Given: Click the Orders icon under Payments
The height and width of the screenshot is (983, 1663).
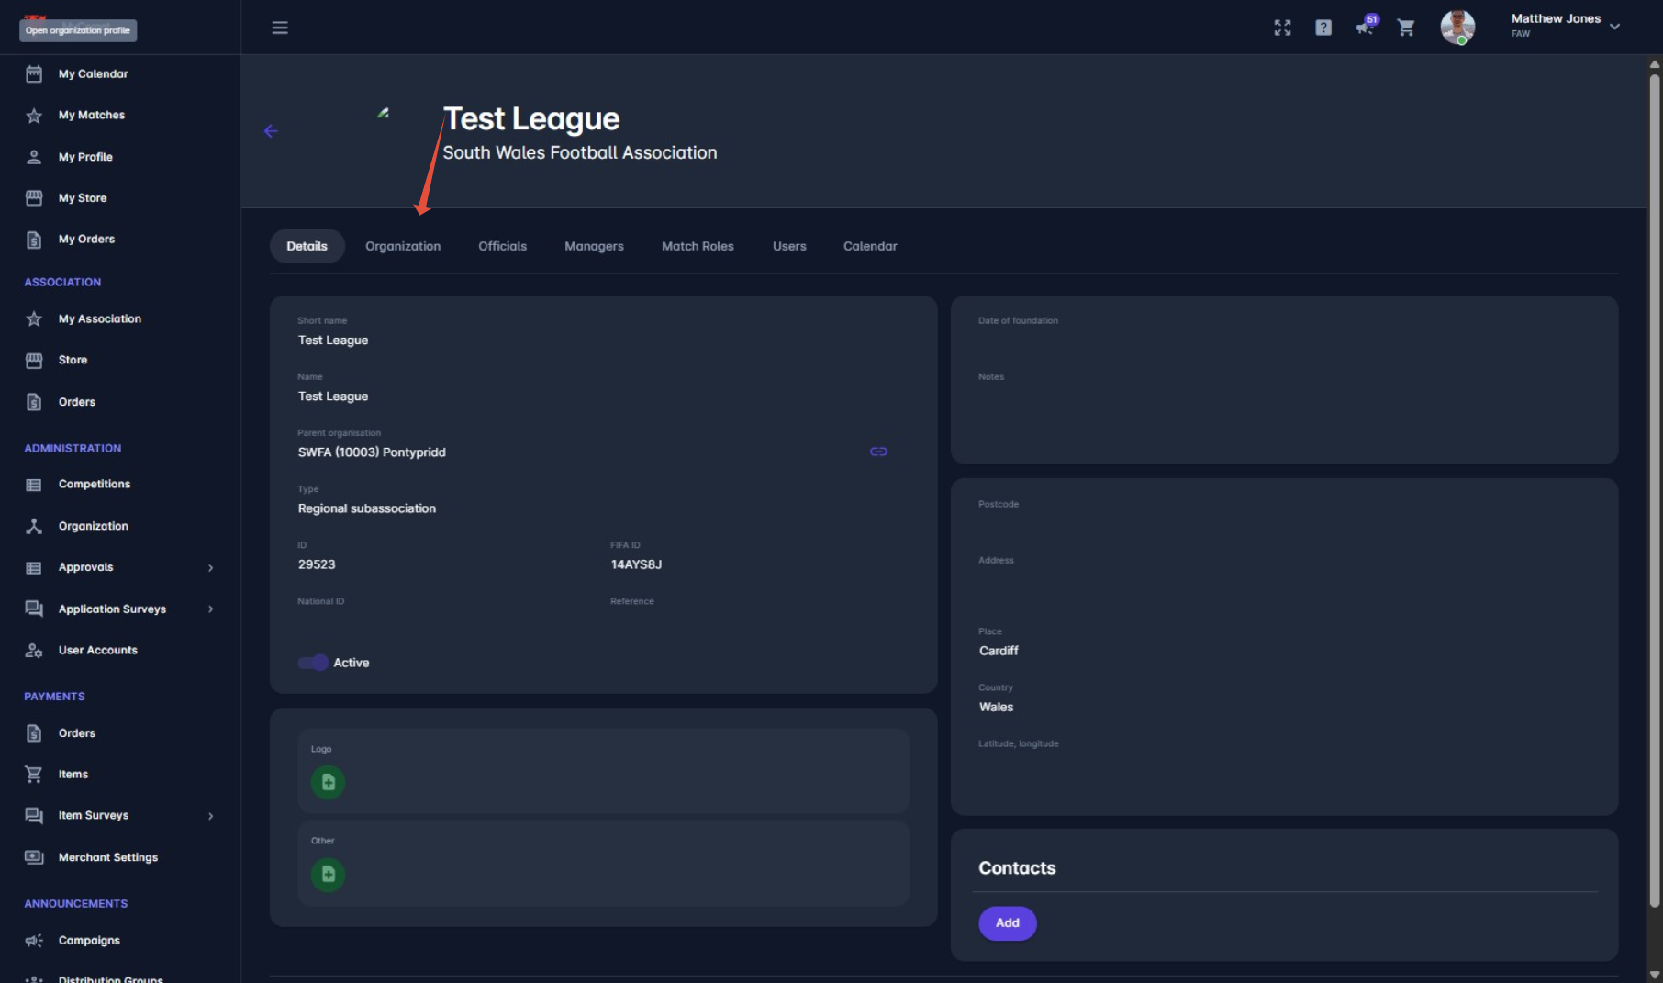Looking at the screenshot, I should click(x=34, y=733).
